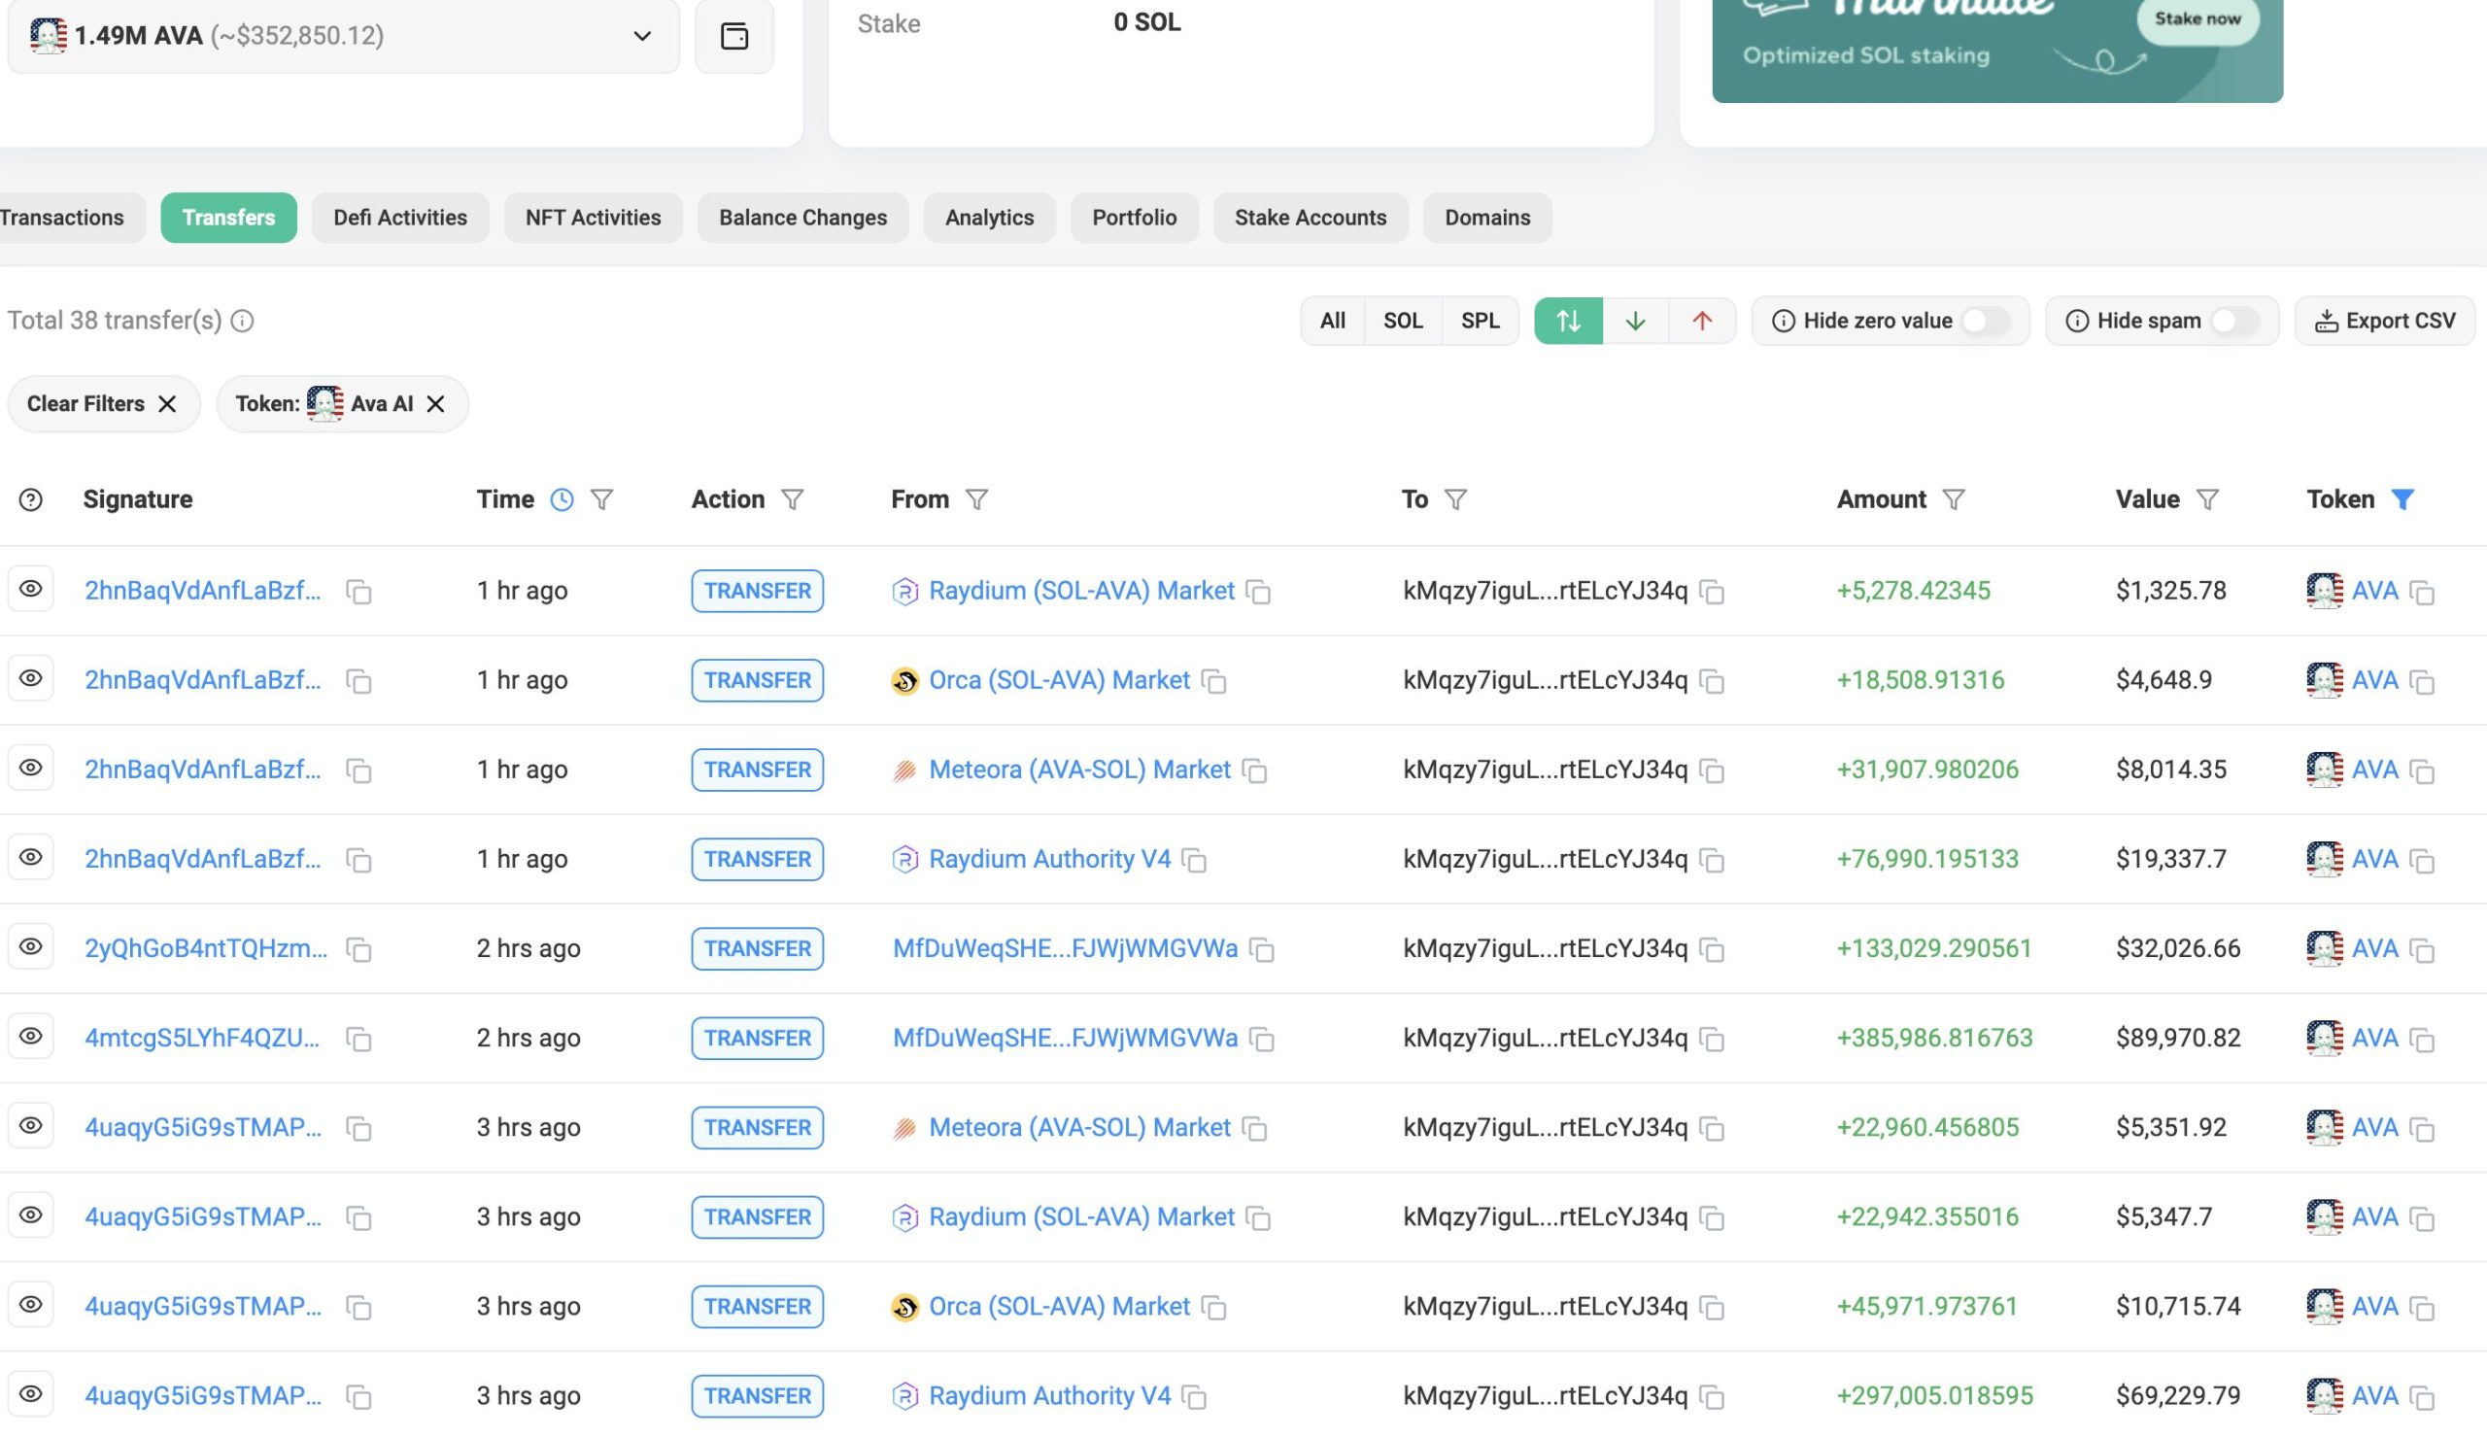Open the Balance Changes tab
The image size is (2487, 1437).
point(802,217)
